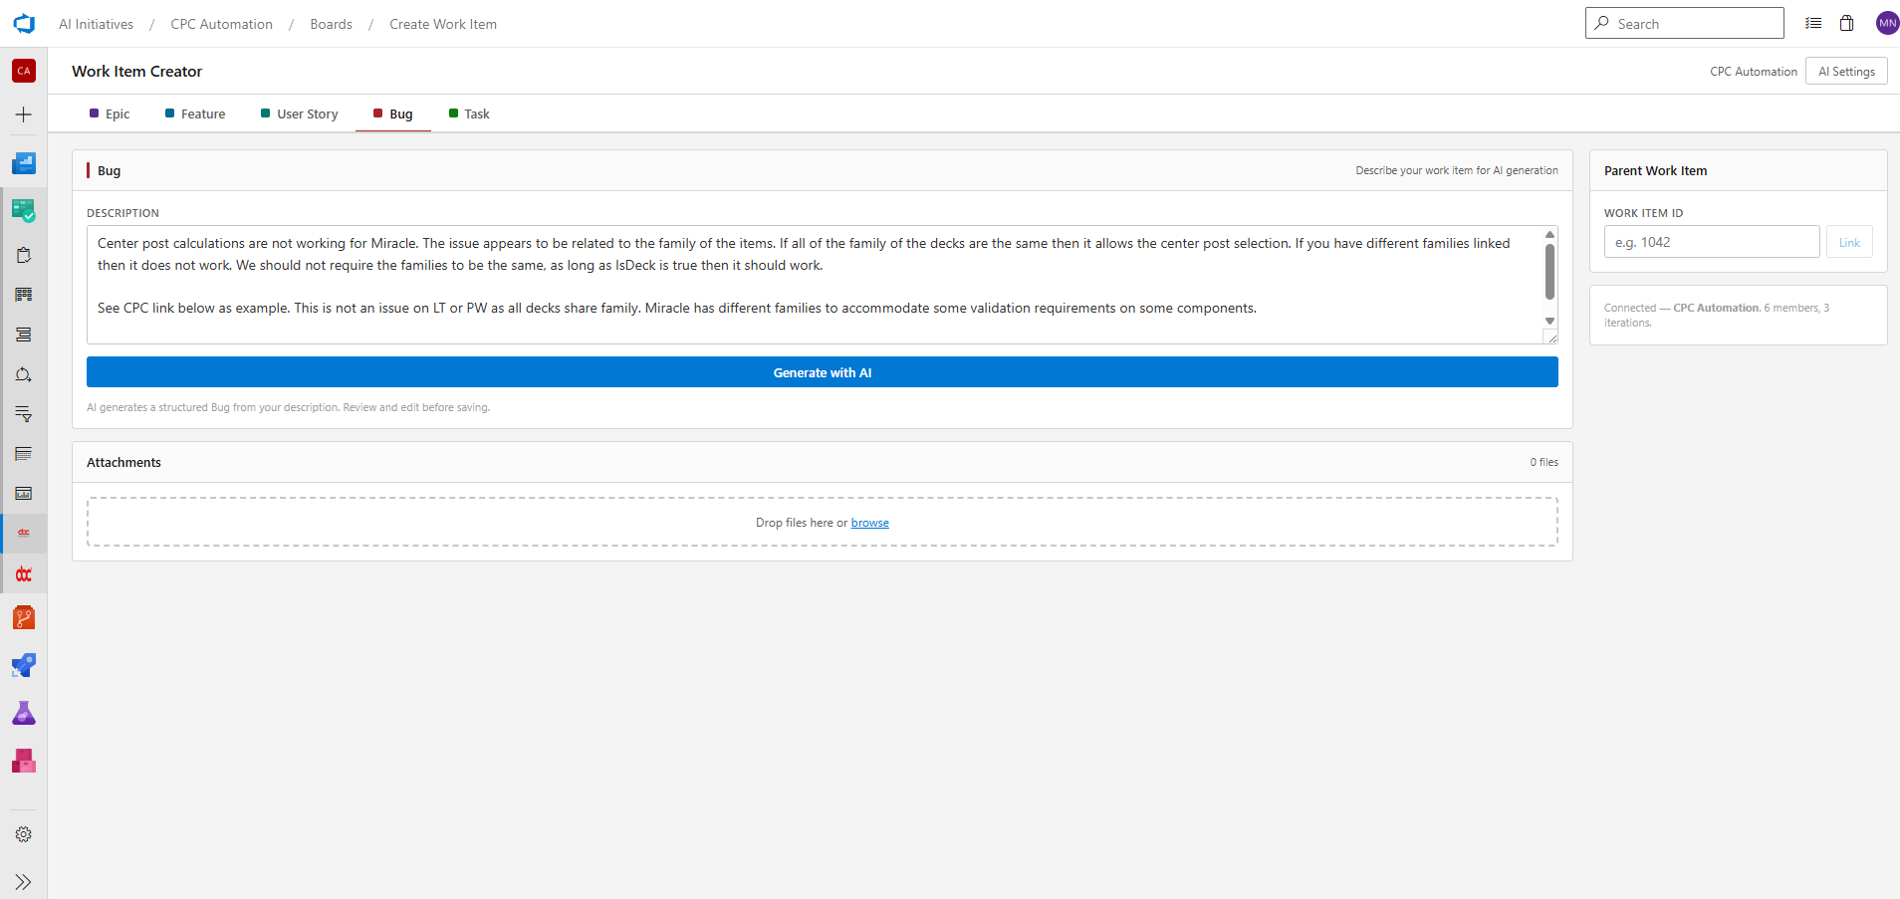1900x899 pixels.
Task: Expand the sidebar with double-chevron icon
Action: [x=24, y=882]
